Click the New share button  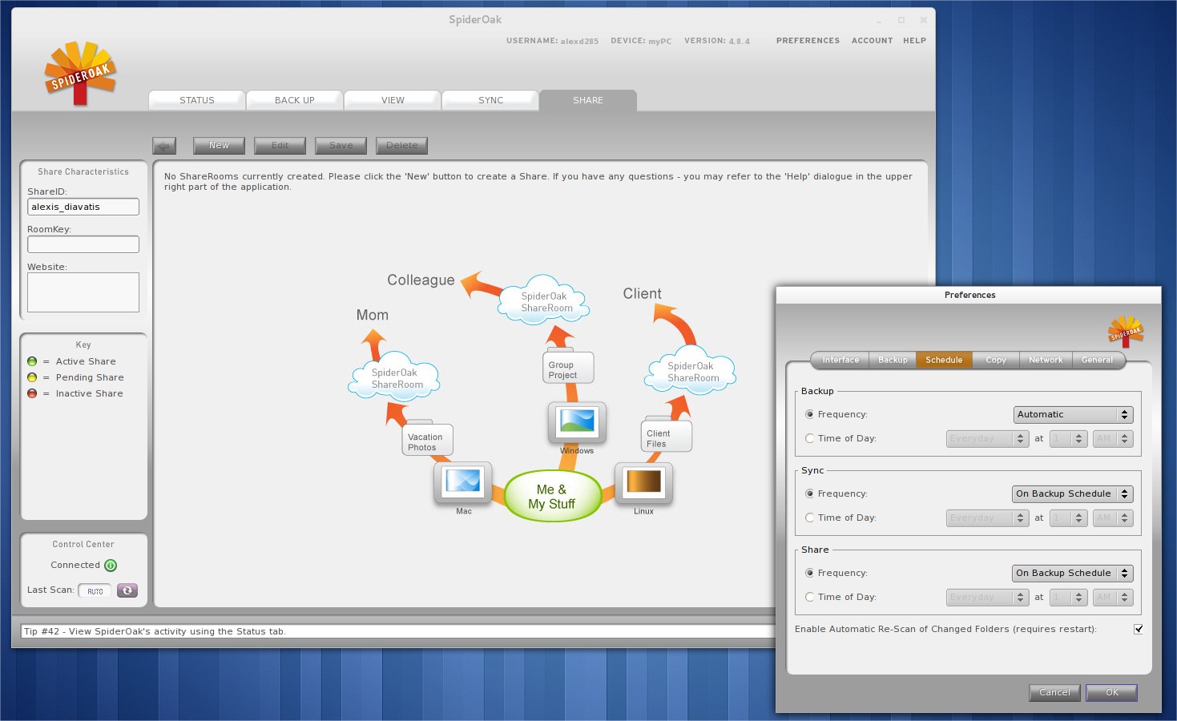point(219,145)
